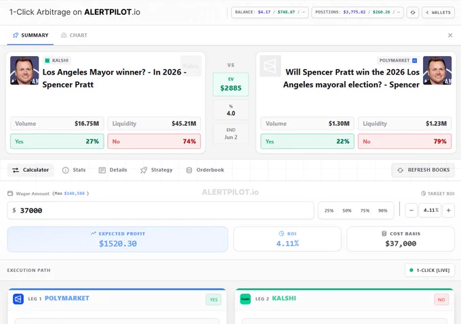The image size is (461, 324).
Task: Click the Expected Profit $1520.30 card
Action: point(117,239)
